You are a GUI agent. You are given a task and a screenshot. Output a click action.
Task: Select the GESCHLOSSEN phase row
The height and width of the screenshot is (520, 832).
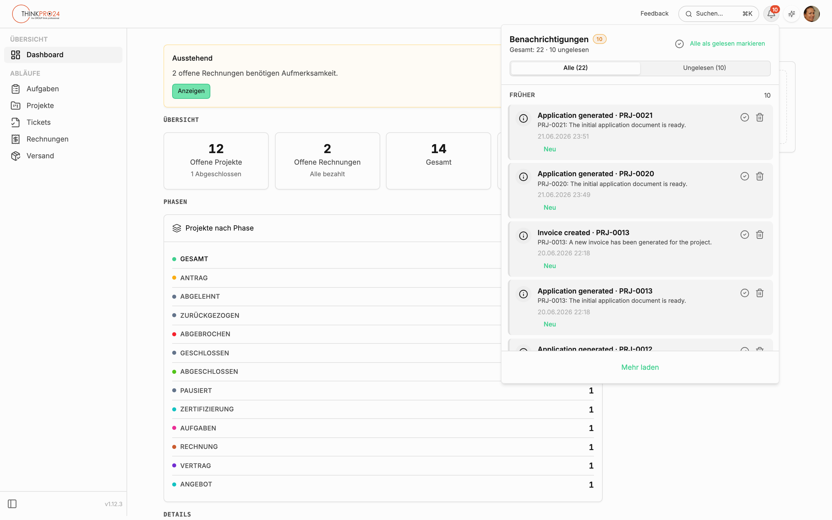[x=383, y=353]
